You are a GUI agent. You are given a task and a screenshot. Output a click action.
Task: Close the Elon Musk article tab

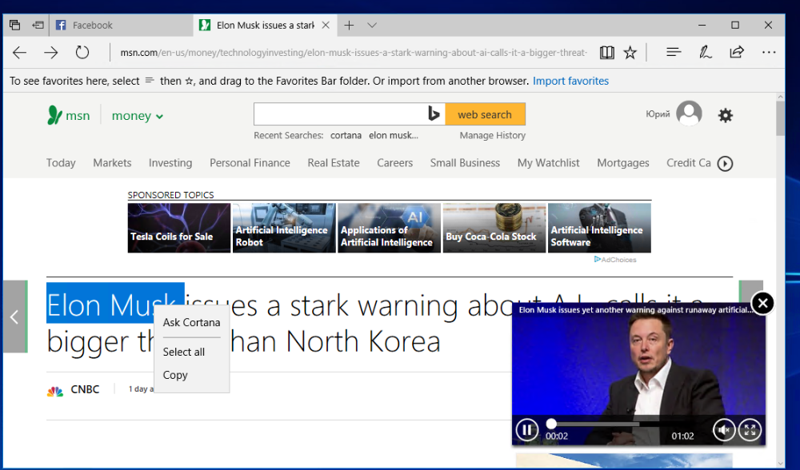326,25
